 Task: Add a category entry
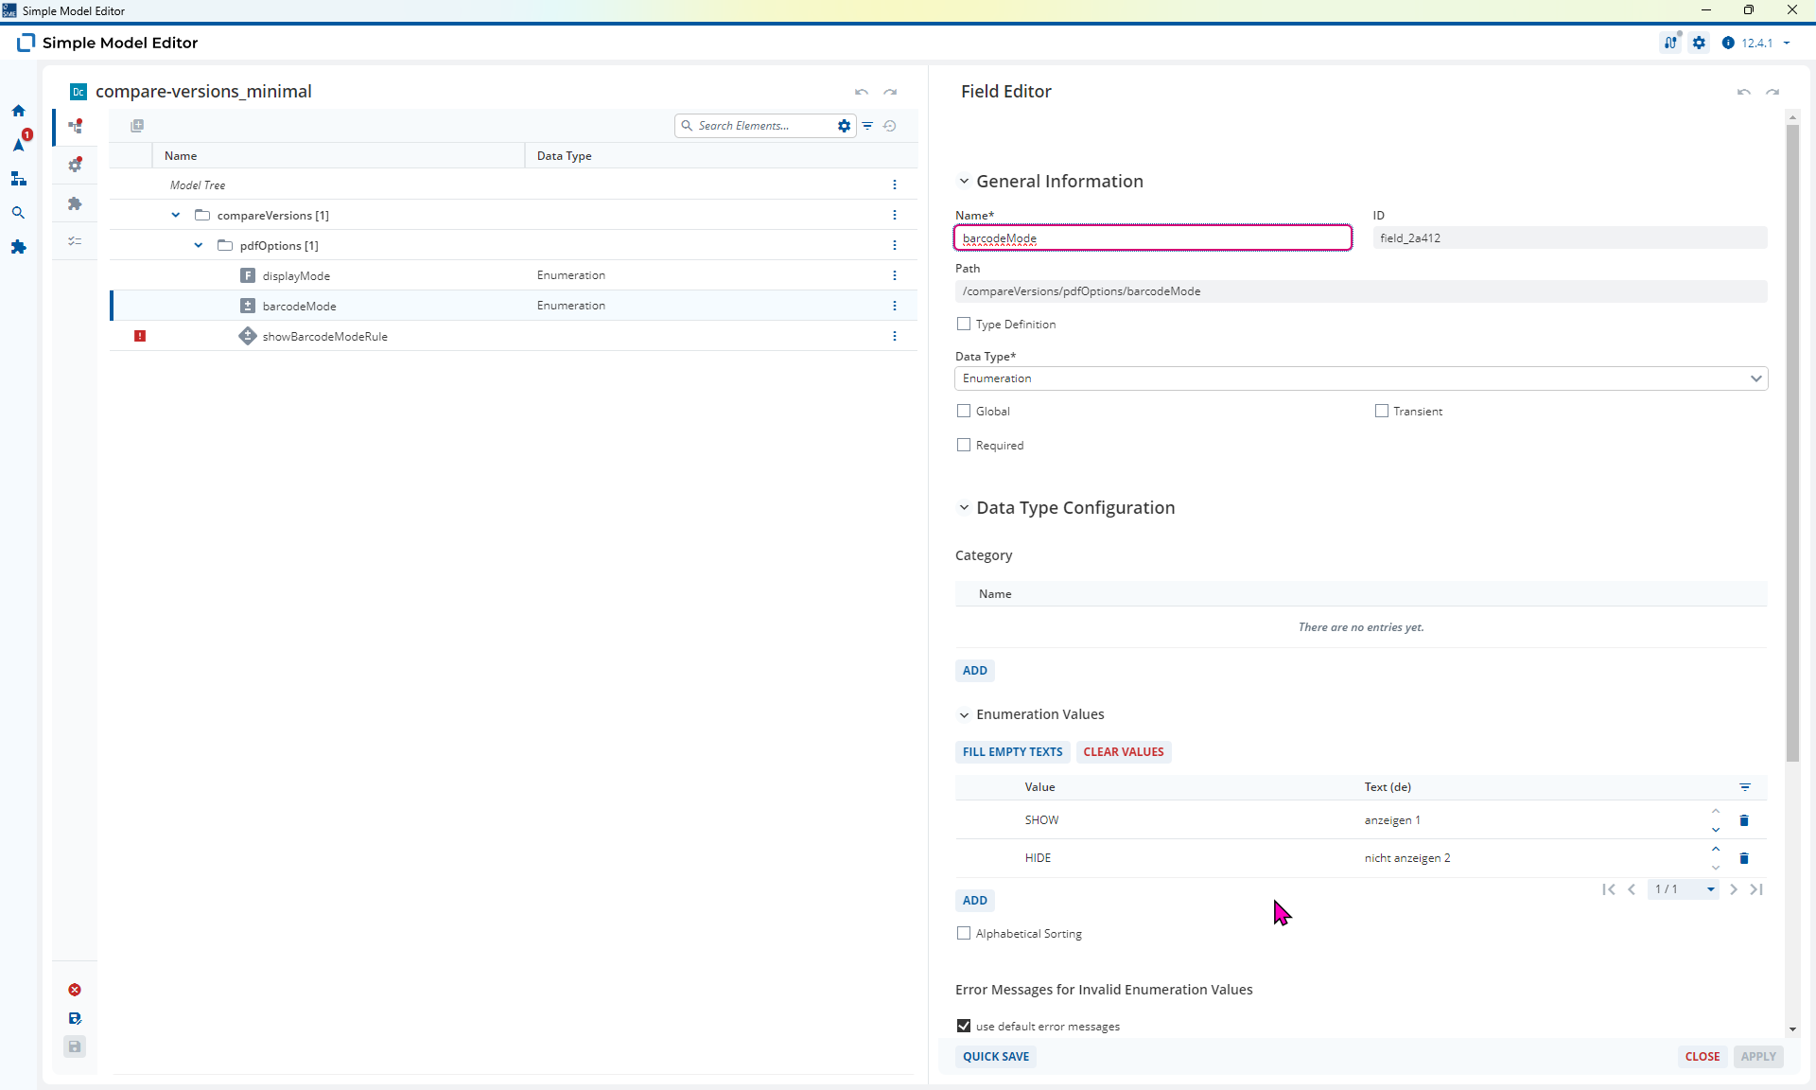[x=975, y=671]
